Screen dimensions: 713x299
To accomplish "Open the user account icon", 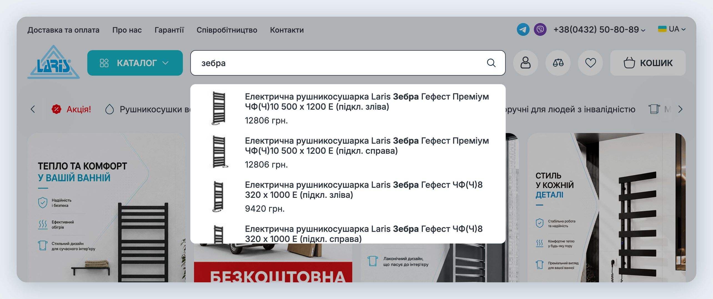I will click(x=525, y=63).
